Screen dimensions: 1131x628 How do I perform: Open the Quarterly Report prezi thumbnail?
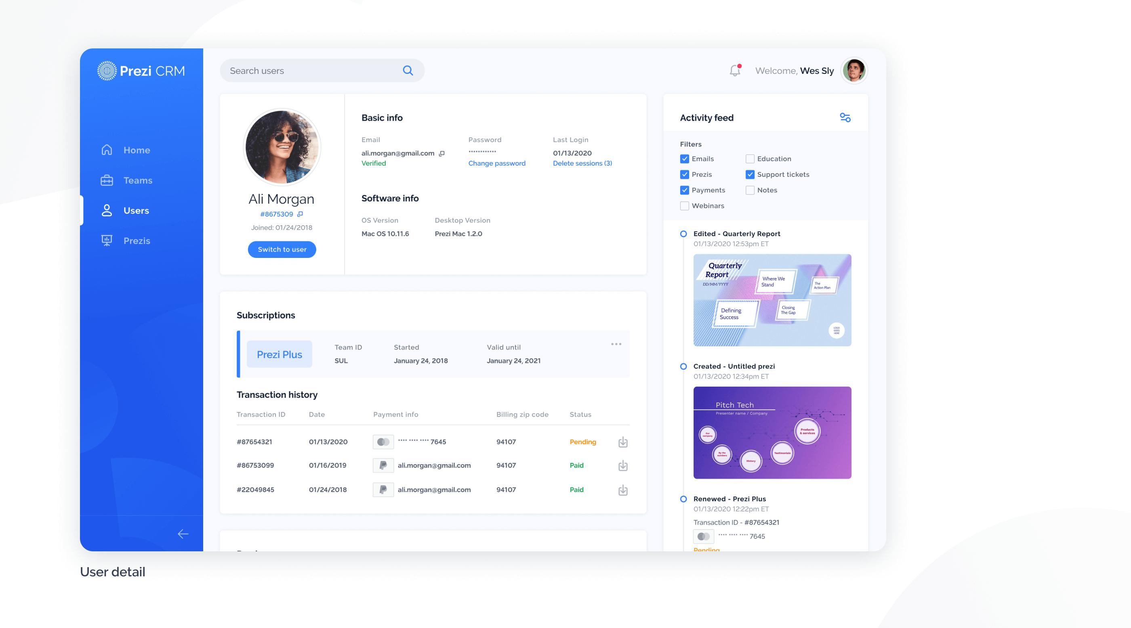point(772,300)
